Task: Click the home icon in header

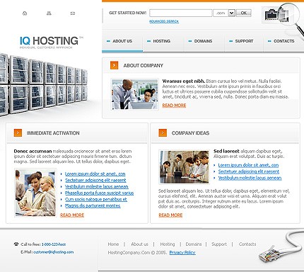Action: coord(25,13)
